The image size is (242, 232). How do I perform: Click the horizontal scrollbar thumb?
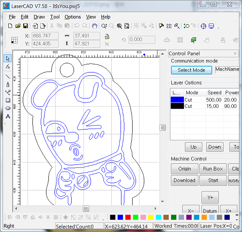point(86,209)
